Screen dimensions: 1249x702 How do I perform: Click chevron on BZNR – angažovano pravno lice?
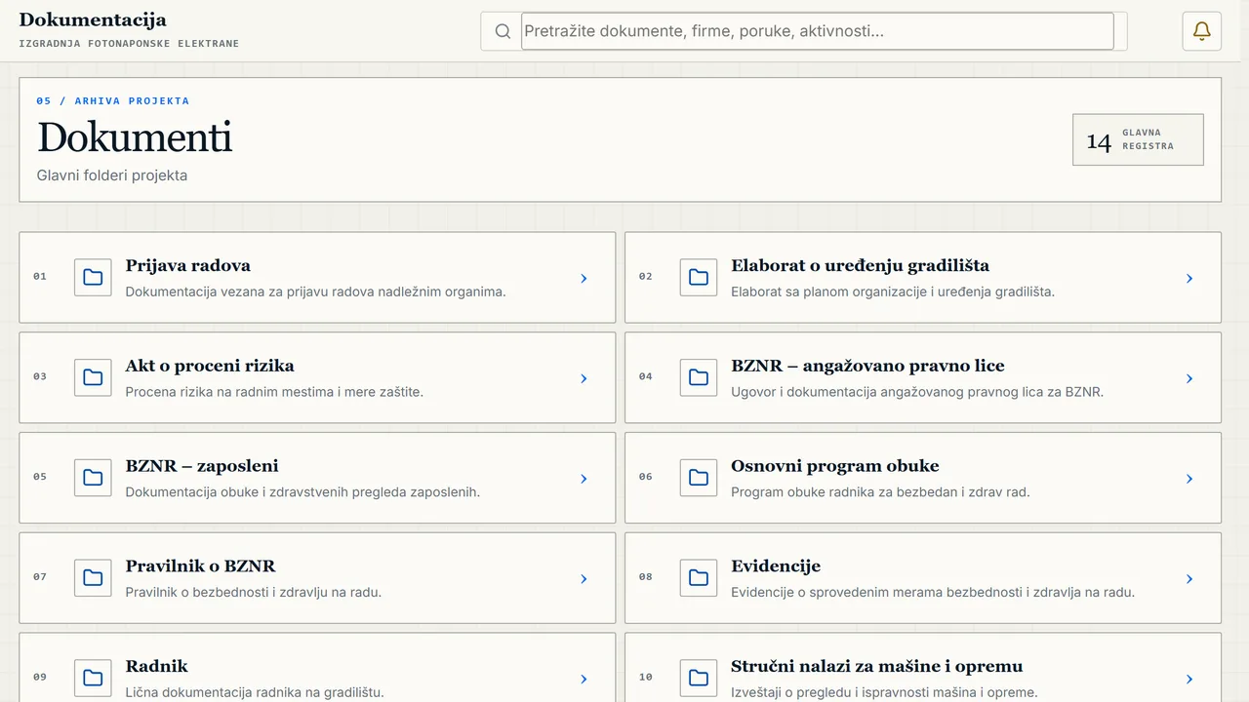(1189, 378)
